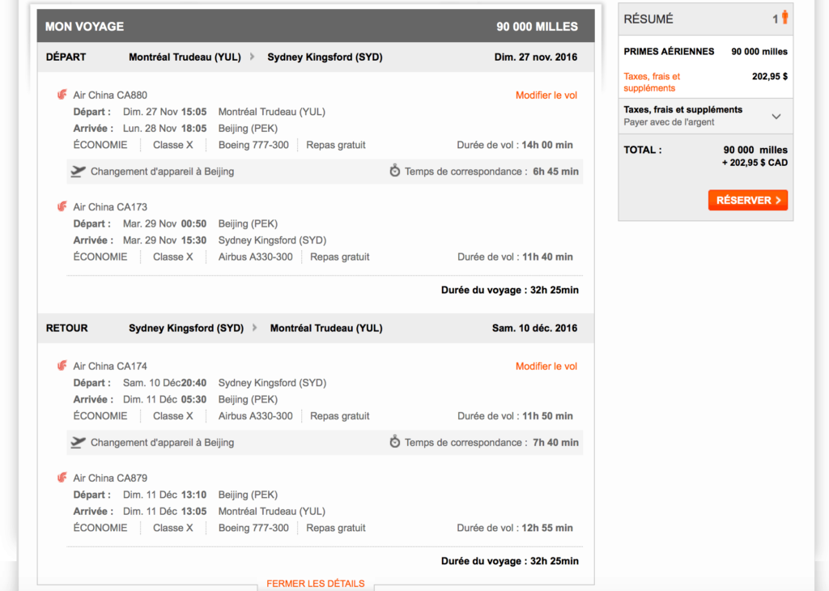
Task: Click the arrow between SYD and YUL in Retour
Action: click(x=255, y=328)
